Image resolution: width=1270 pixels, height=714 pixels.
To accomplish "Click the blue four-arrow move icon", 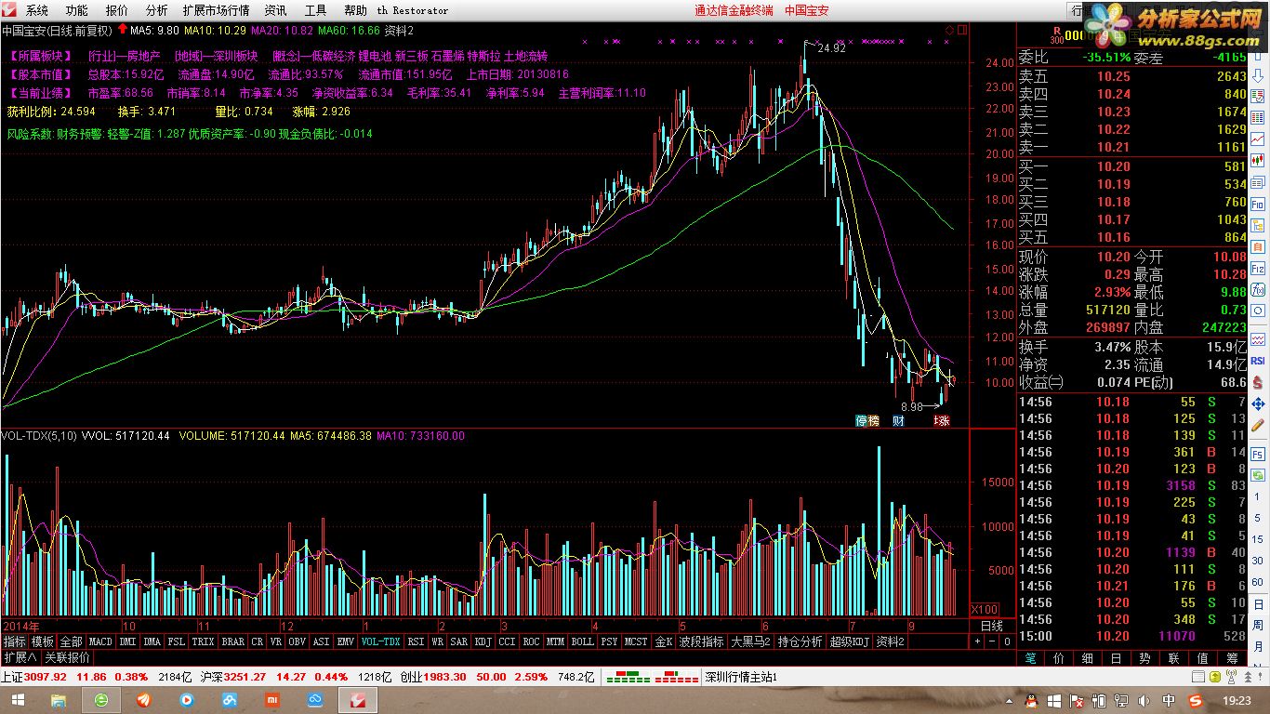I will (1257, 403).
